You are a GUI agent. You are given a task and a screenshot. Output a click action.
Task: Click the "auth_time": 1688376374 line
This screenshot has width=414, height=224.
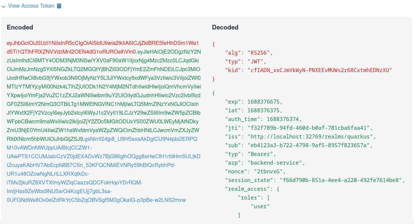[x=263, y=119]
